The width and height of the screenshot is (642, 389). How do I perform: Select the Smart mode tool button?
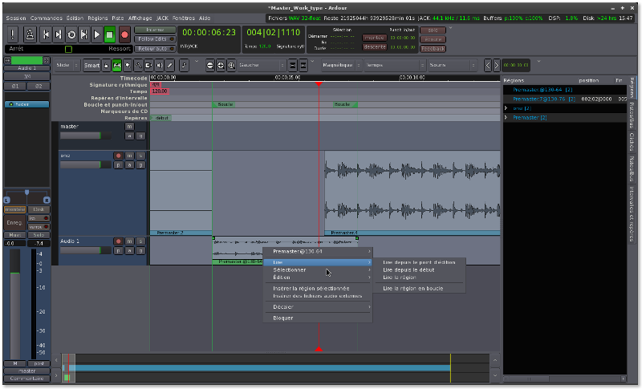(92, 65)
